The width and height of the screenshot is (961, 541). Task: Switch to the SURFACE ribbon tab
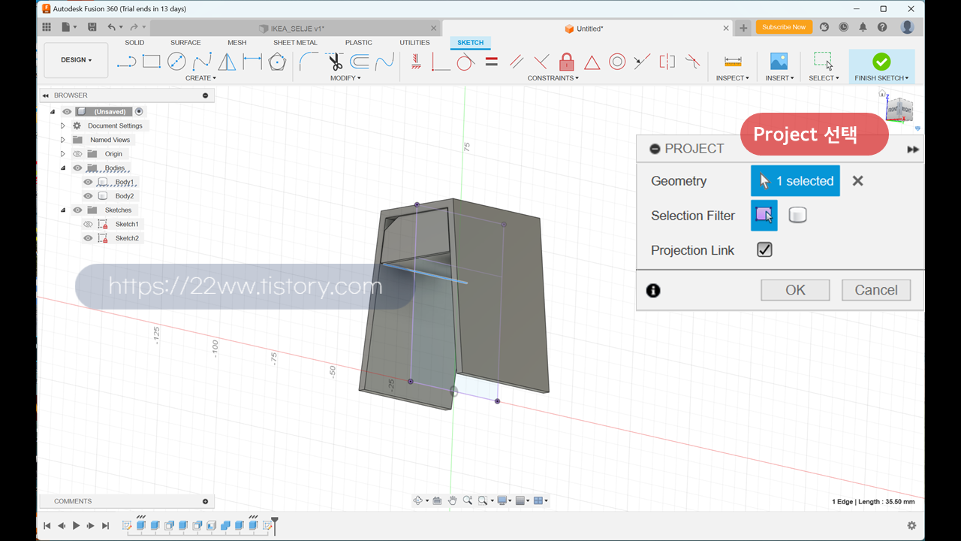coord(185,43)
